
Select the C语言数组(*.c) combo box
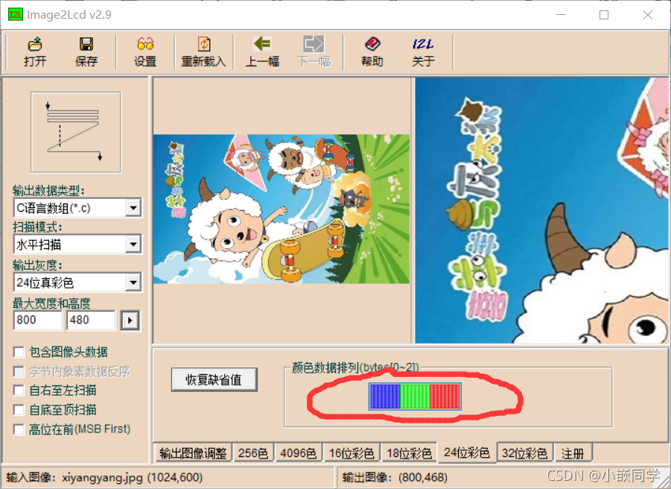click(x=77, y=208)
